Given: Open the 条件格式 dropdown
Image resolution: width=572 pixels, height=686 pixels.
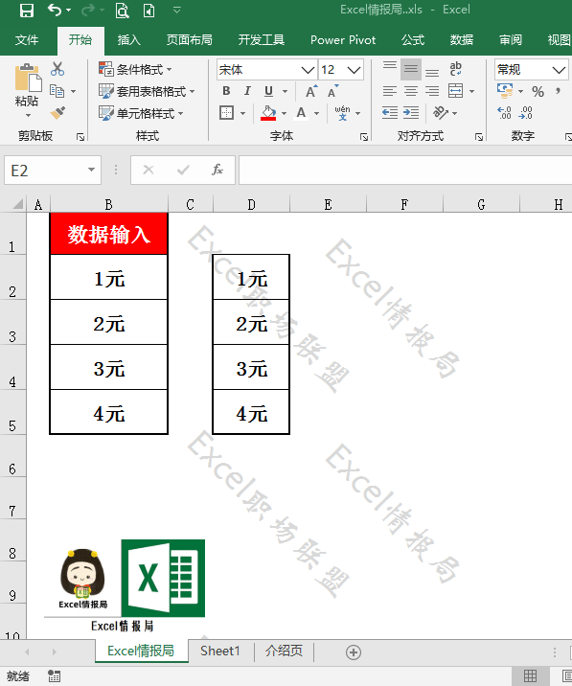Looking at the screenshot, I should coord(135,69).
